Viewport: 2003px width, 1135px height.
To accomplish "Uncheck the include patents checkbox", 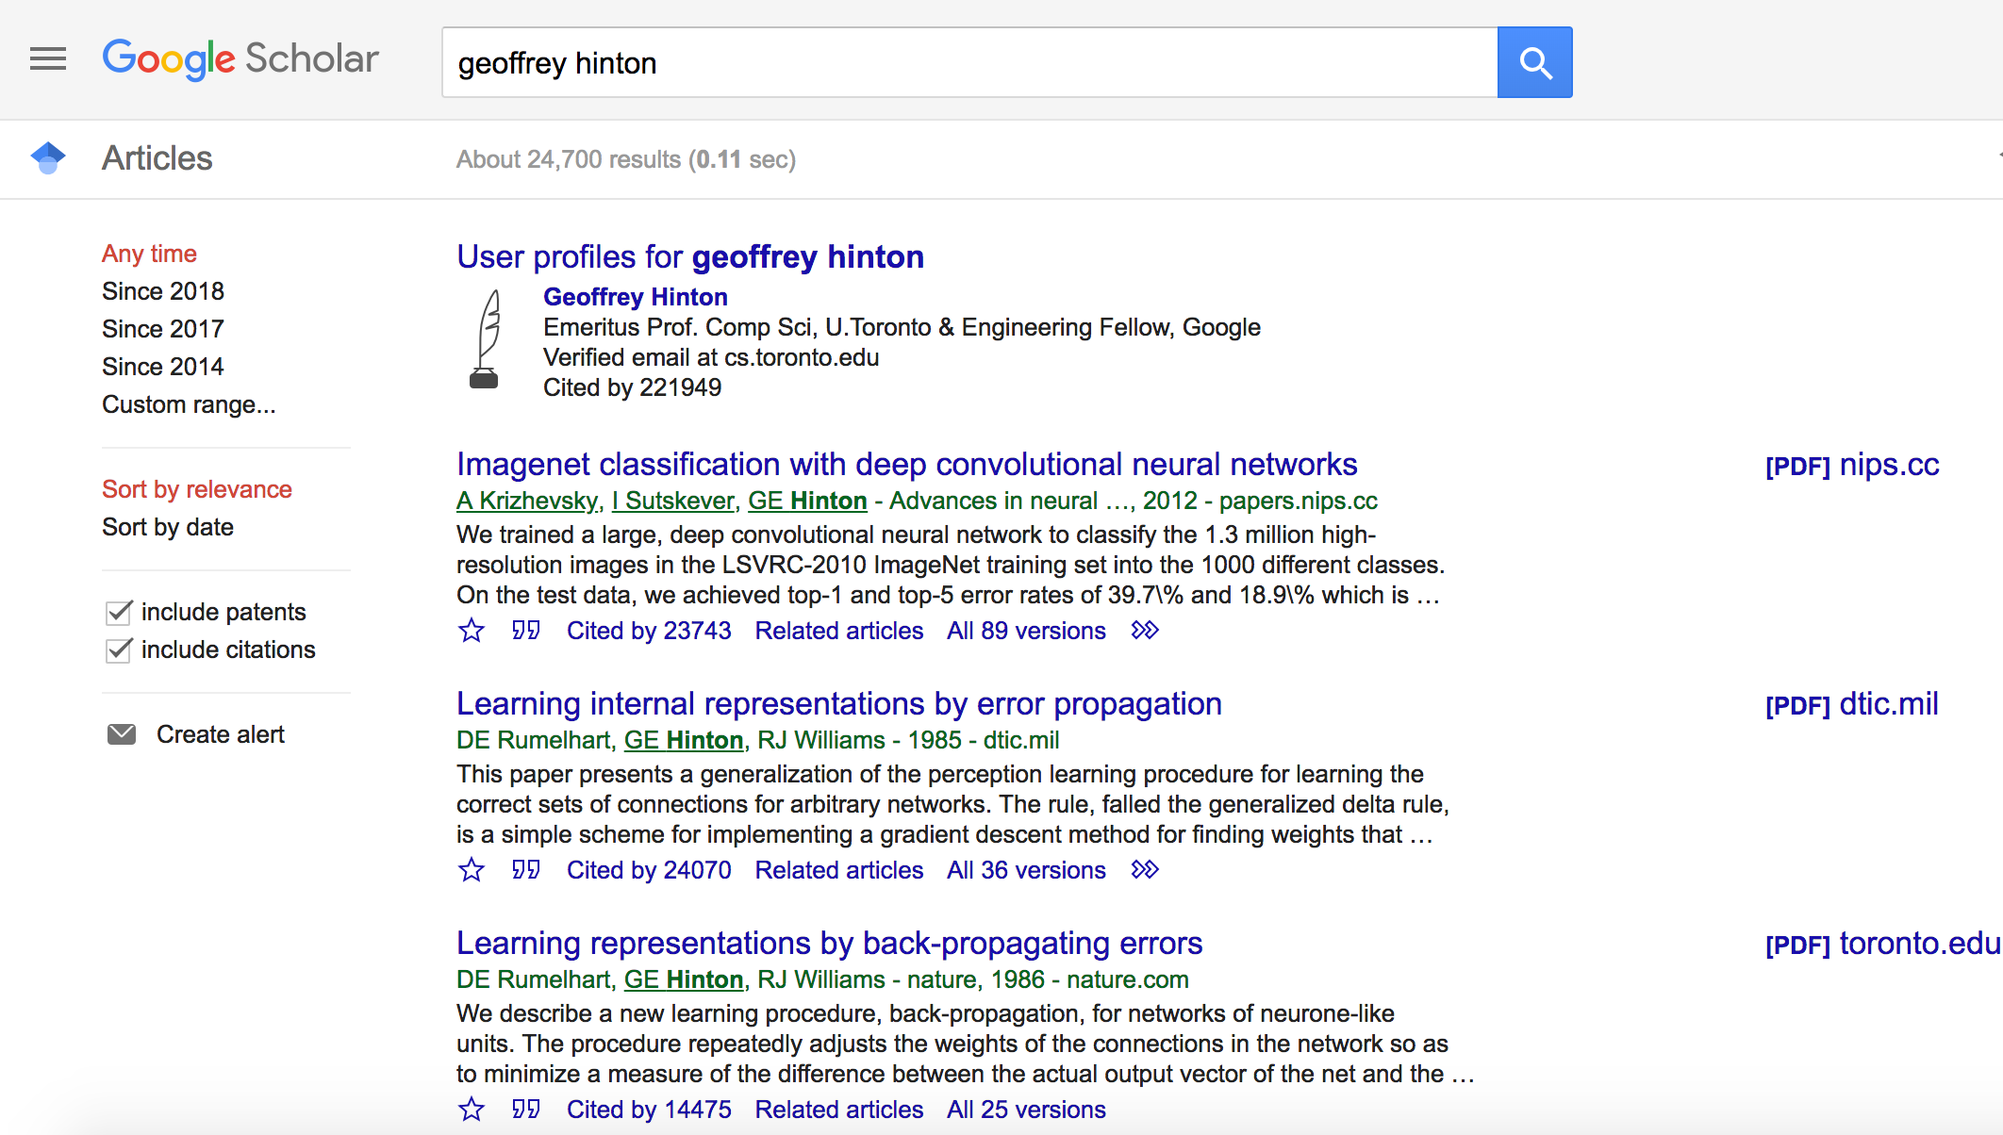I will (119, 613).
